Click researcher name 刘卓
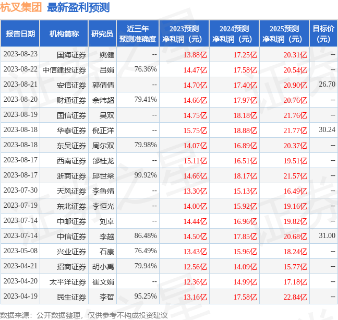The height and width of the screenshot is (320, 338). 107,221
